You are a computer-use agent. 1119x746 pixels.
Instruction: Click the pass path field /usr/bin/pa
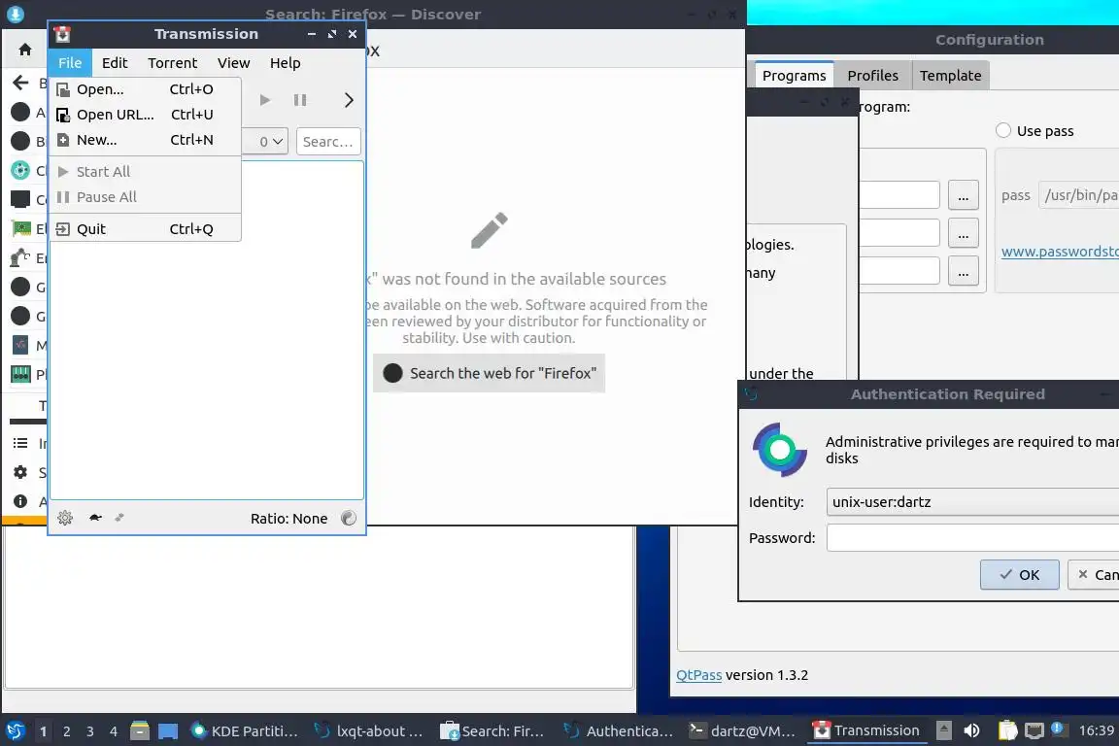click(1078, 195)
